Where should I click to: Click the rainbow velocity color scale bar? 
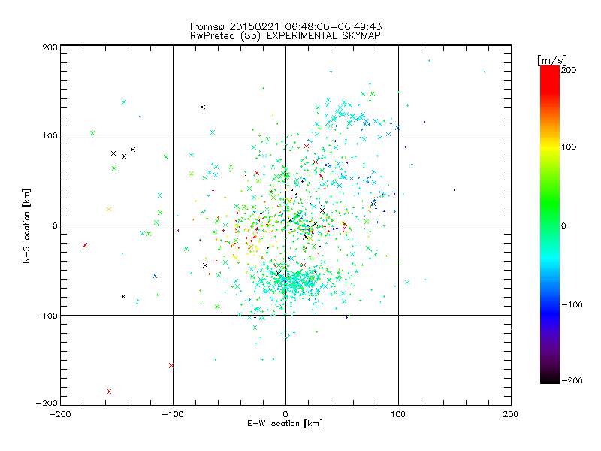(550, 225)
